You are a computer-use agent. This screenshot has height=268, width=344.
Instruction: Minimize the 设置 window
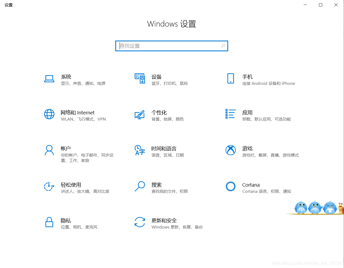coord(305,5)
